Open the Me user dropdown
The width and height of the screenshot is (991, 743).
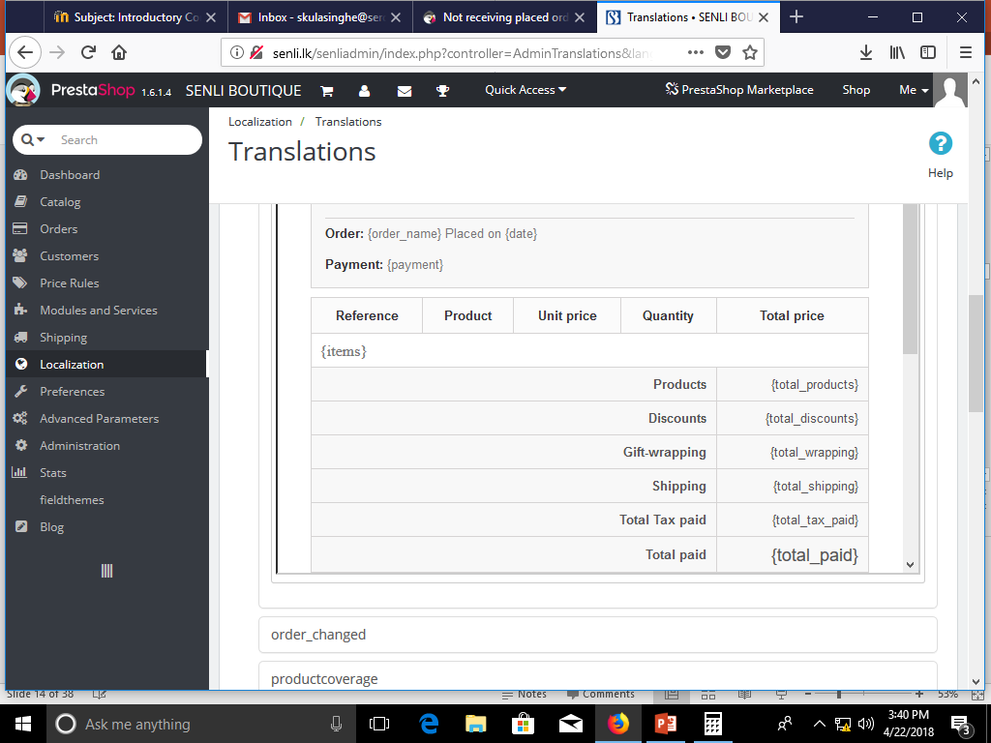tap(914, 90)
